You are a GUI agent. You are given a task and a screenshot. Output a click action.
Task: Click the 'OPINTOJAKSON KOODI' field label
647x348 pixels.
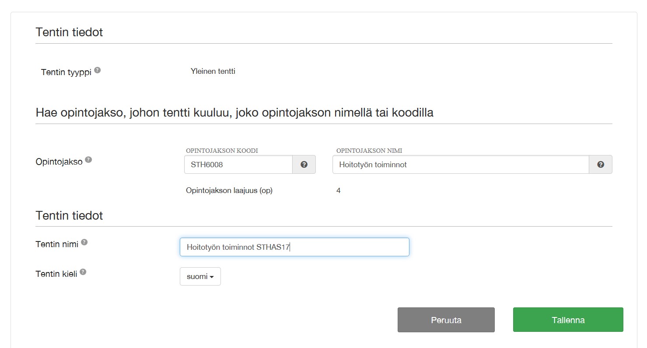pyautogui.click(x=222, y=151)
